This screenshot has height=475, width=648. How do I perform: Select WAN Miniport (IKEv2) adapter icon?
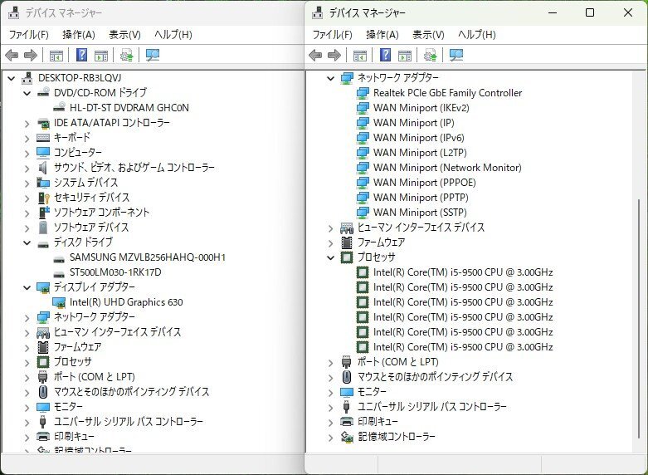(363, 108)
